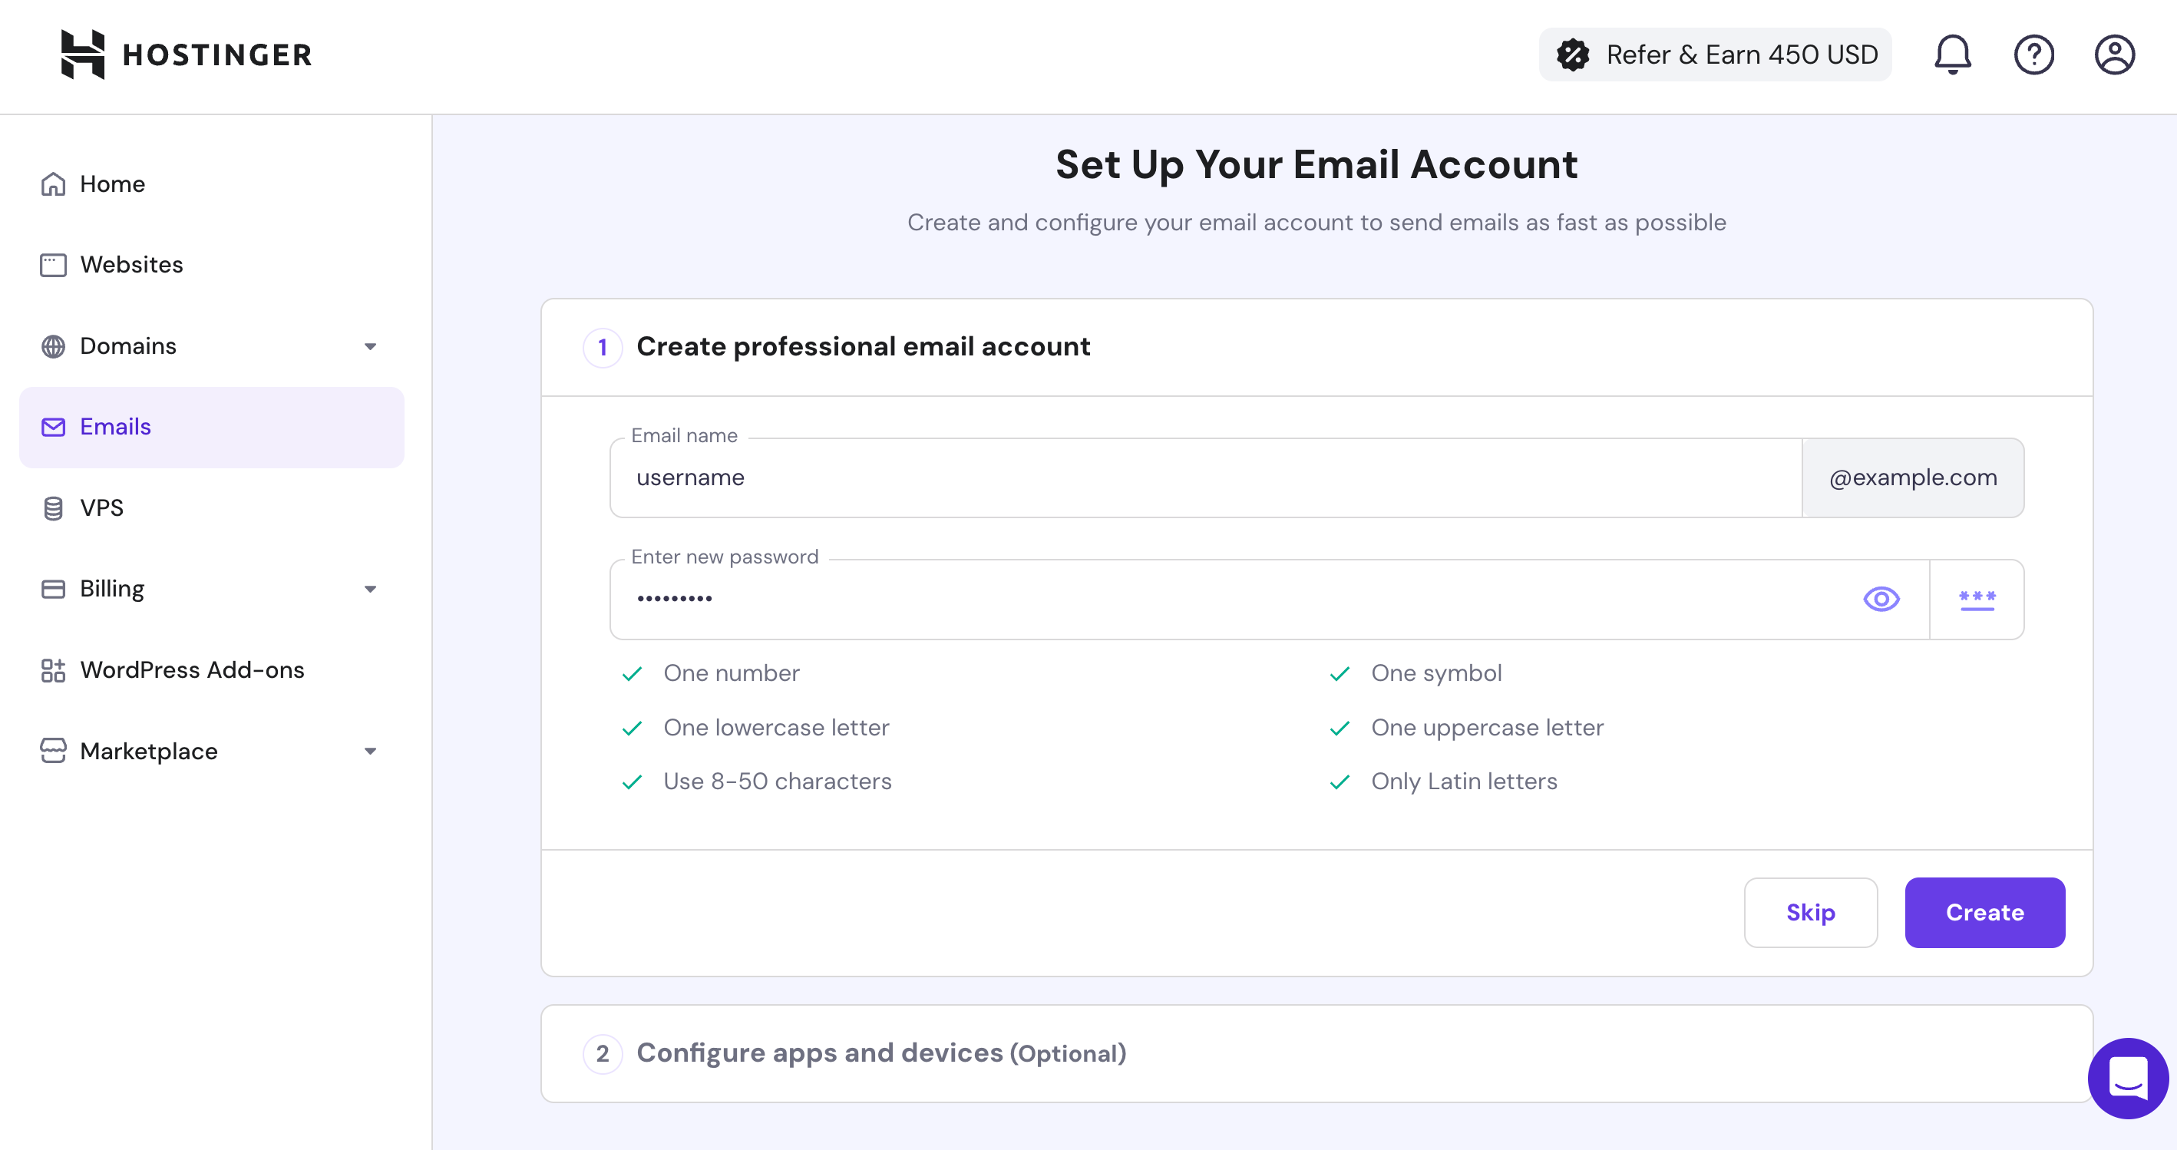This screenshot has height=1150, width=2177.
Task: Click the WordPress Add-ons icon
Action: click(53, 670)
